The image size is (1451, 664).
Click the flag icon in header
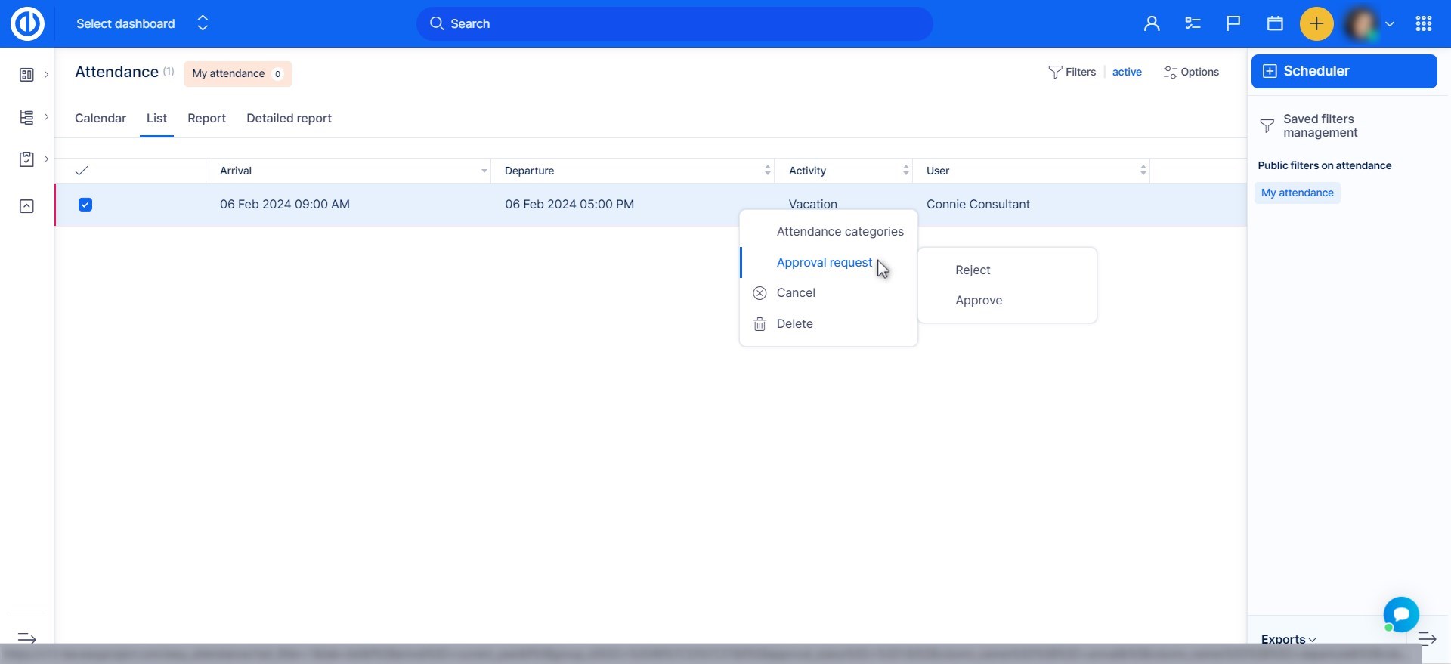1233,24
